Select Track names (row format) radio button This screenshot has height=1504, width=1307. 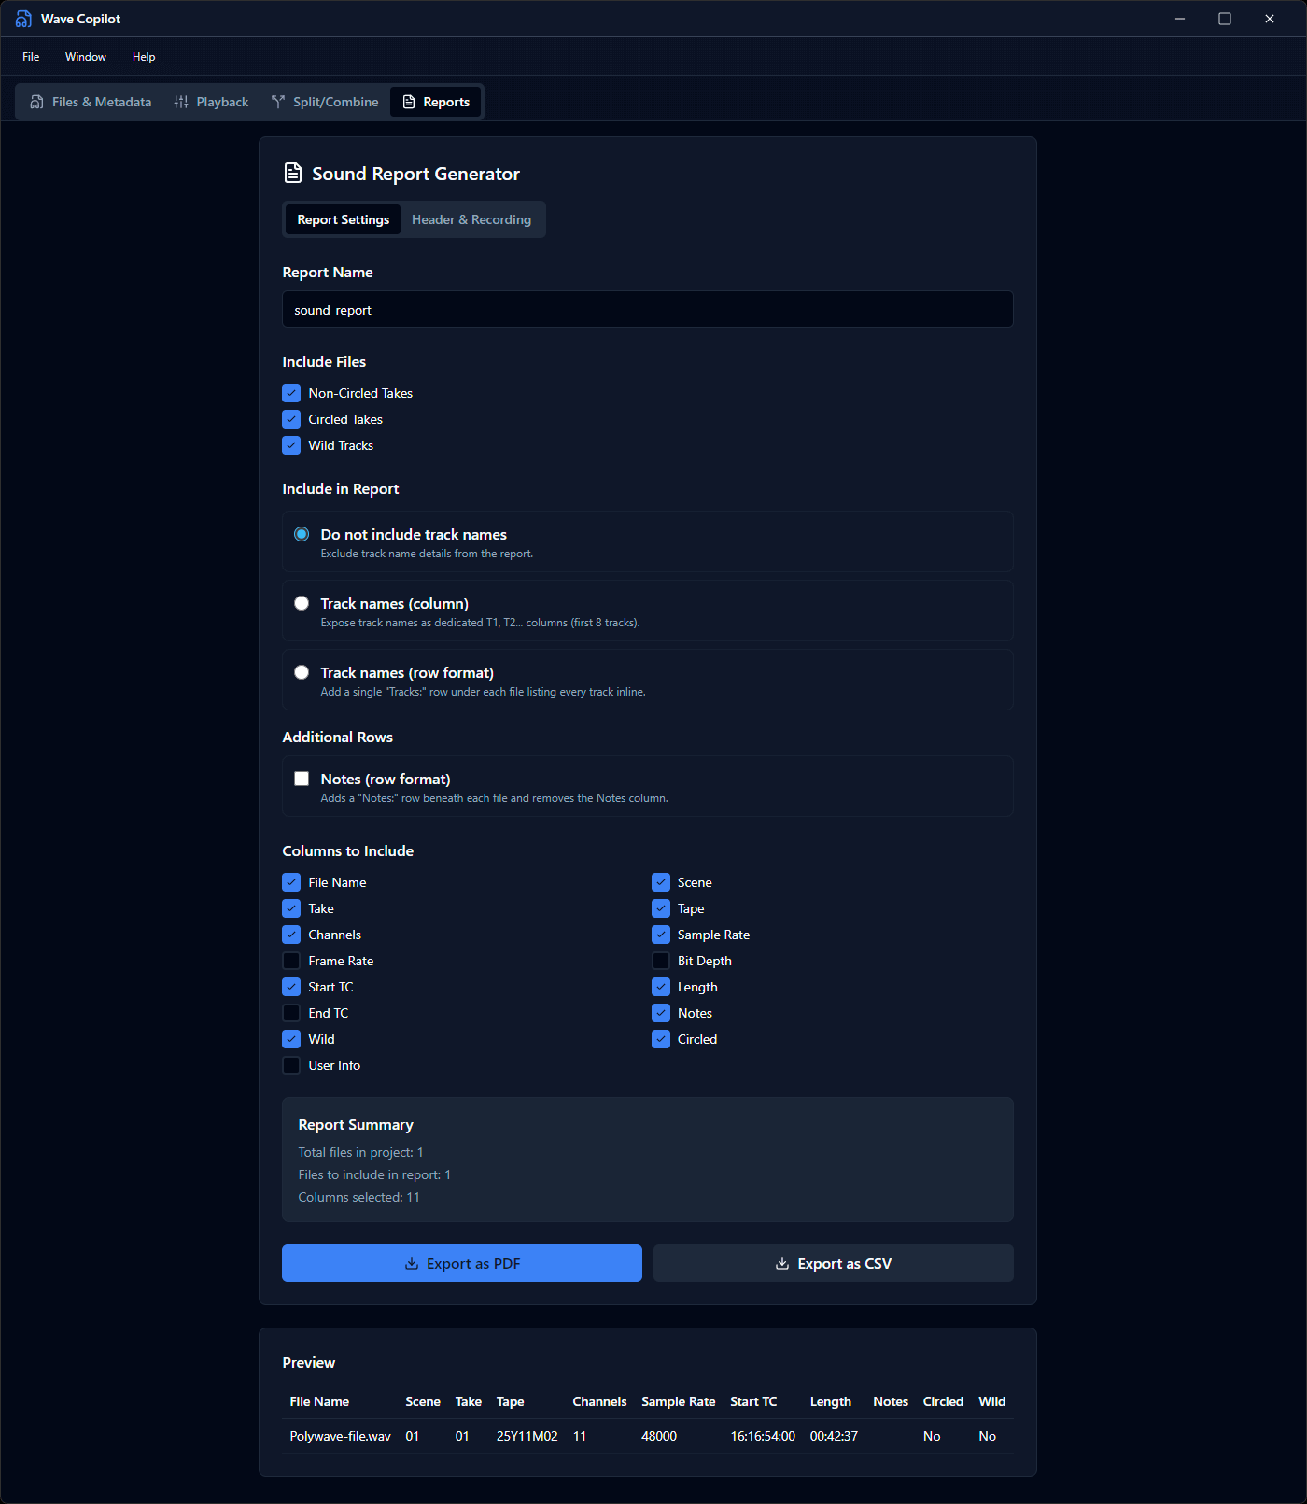coord(302,672)
